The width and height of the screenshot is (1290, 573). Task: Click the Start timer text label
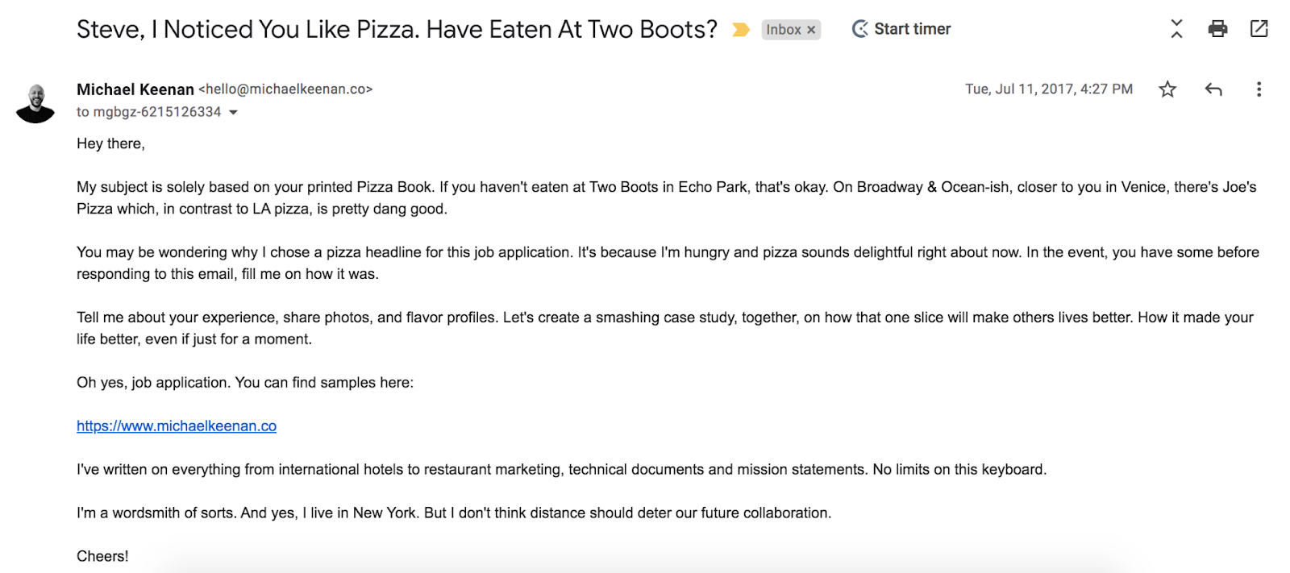point(912,29)
